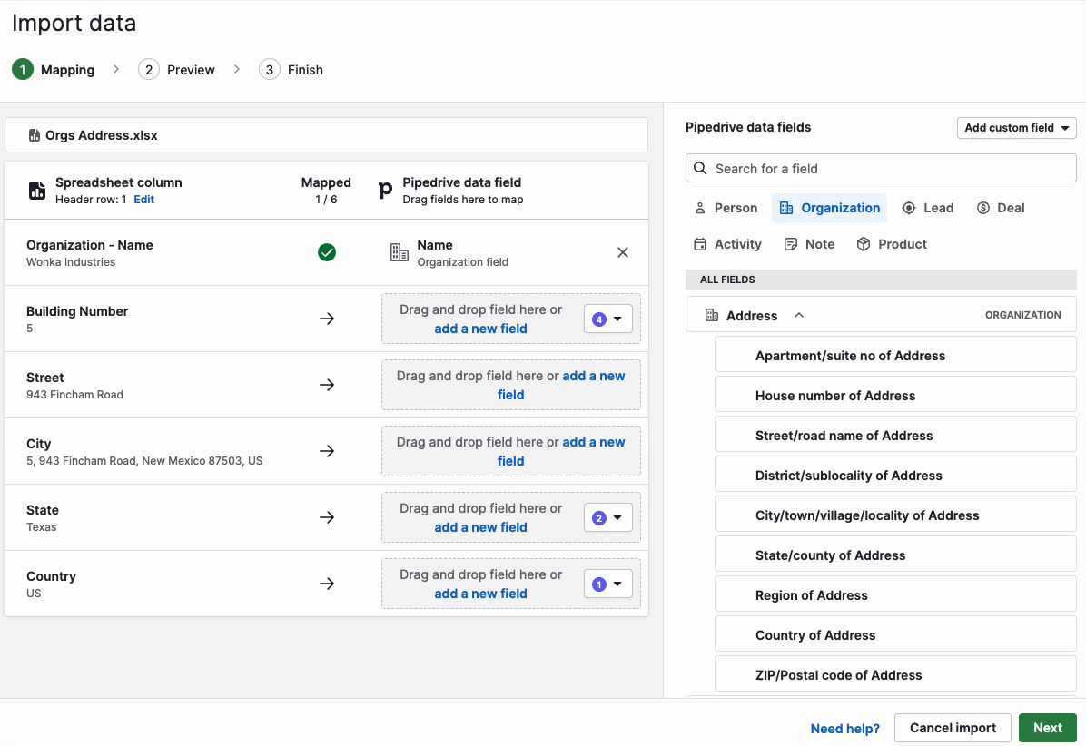This screenshot has height=746, width=1086.
Task: Click the Organization - Name spreadsheet column
Action: pos(89,245)
